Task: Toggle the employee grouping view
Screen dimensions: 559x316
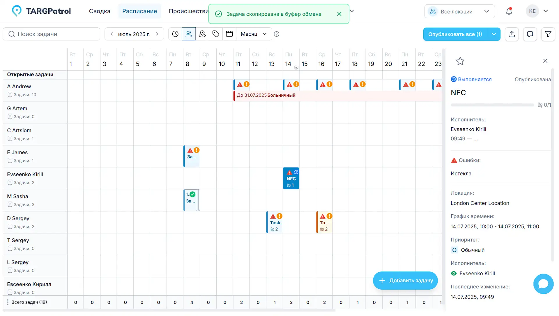Action: (x=189, y=34)
